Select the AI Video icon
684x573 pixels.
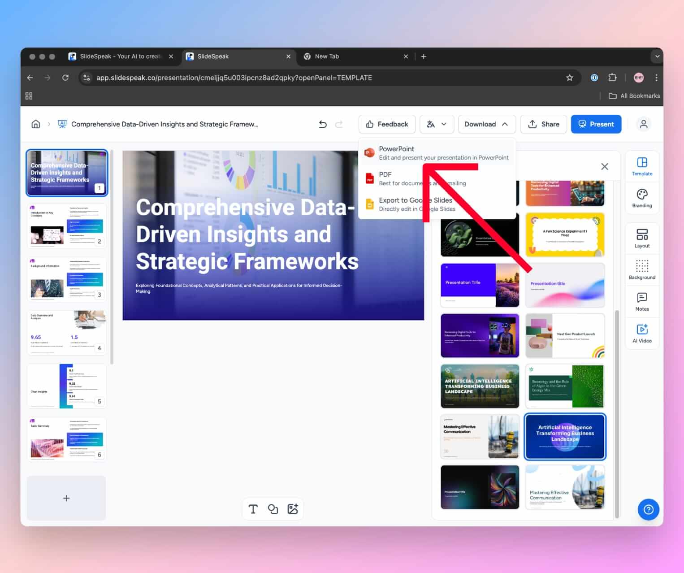click(x=642, y=332)
